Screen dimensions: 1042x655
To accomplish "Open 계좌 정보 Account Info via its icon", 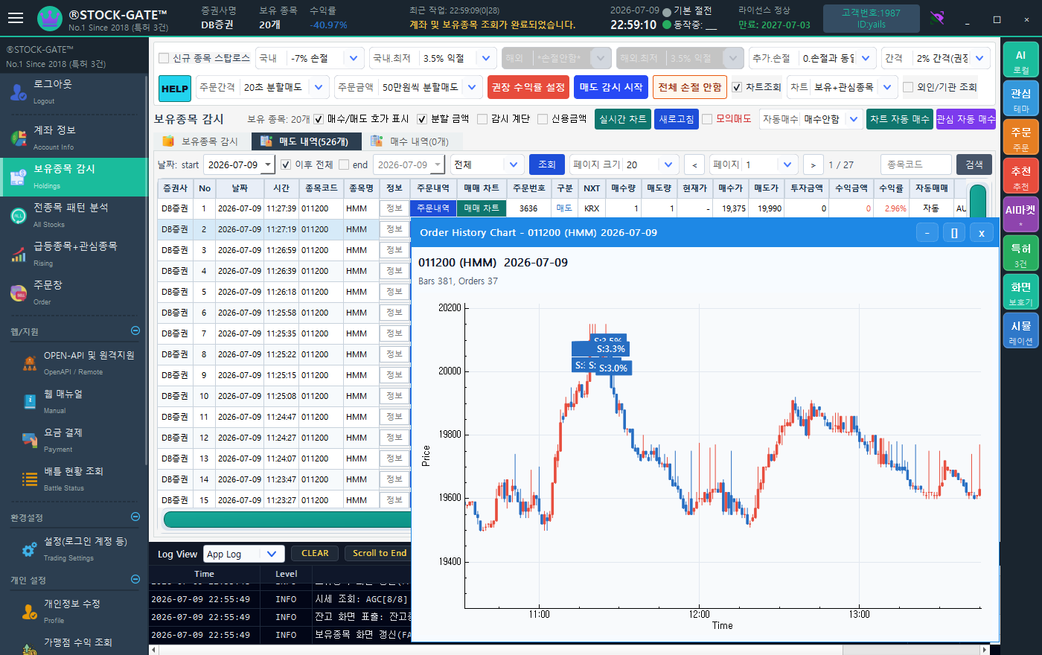I will coord(19,138).
